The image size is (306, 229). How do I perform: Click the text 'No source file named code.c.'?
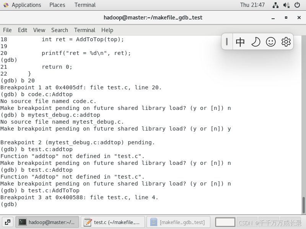(49, 101)
